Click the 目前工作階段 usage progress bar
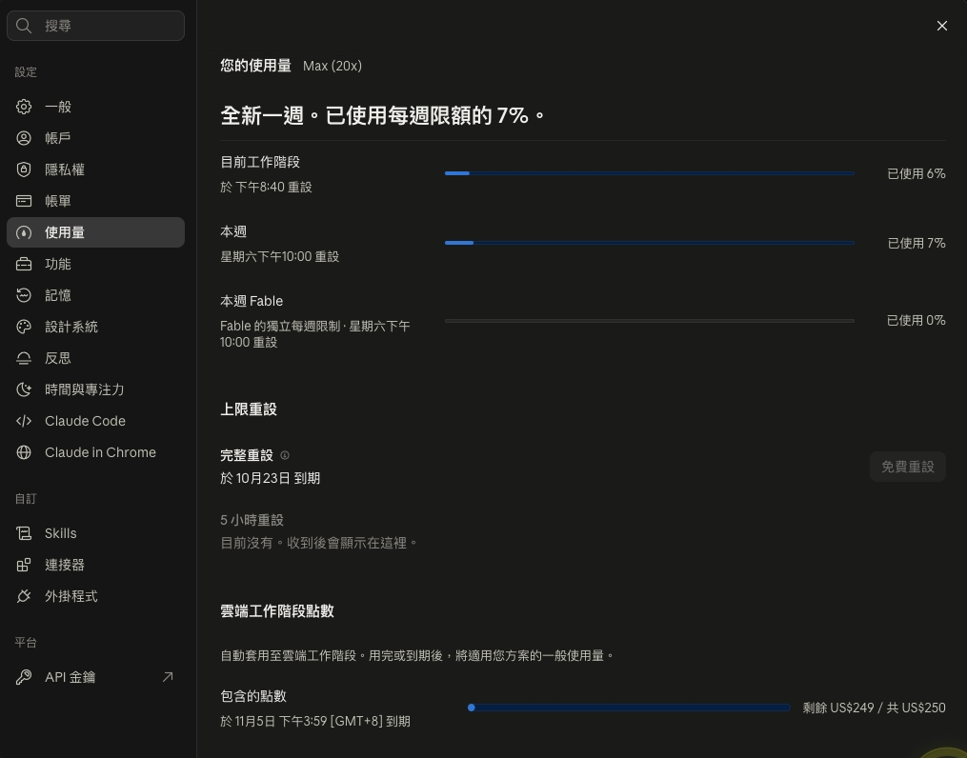Screen dimensions: 967x758 point(650,173)
